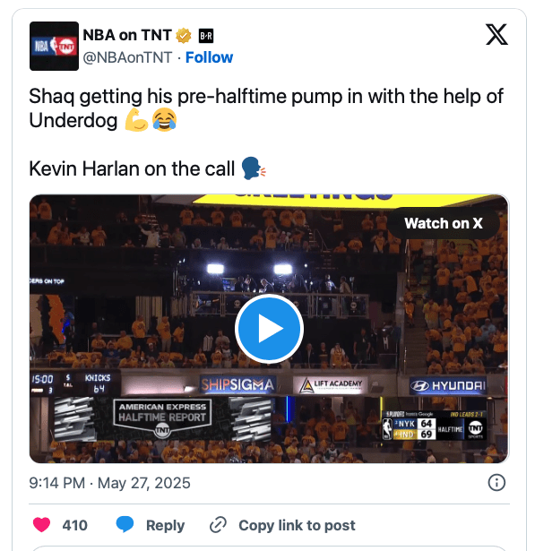Click the chain link icon
This screenshot has height=551, width=535.
[218, 525]
